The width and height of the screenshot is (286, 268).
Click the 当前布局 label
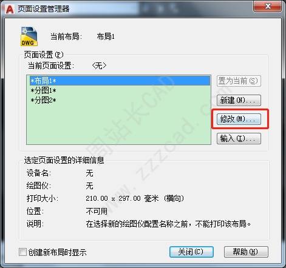click(x=66, y=36)
